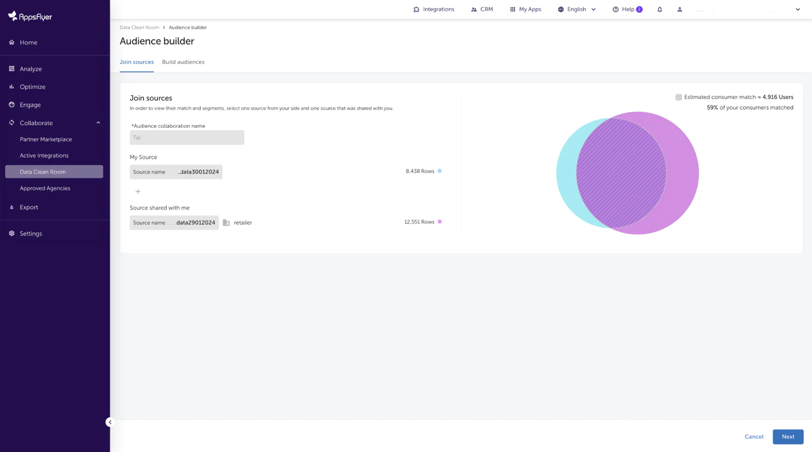Image resolution: width=812 pixels, height=452 pixels.
Task: Cancel the audience builder
Action: pyautogui.click(x=754, y=437)
